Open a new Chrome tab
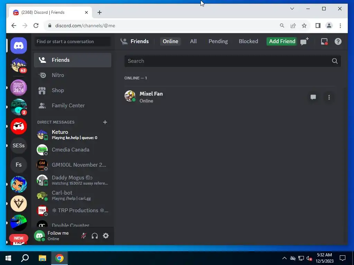 point(100,12)
